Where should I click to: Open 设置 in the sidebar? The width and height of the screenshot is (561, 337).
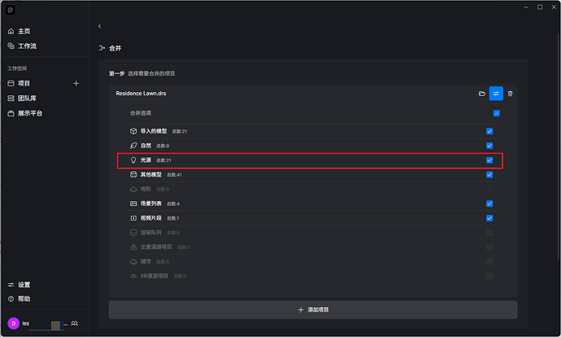24,285
